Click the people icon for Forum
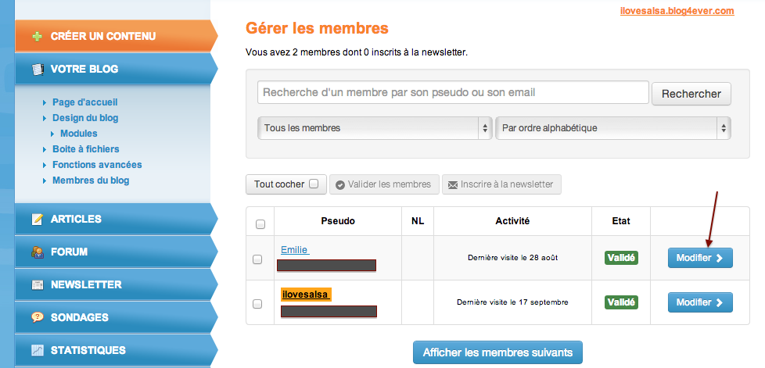765x368 pixels. tap(38, 252)
